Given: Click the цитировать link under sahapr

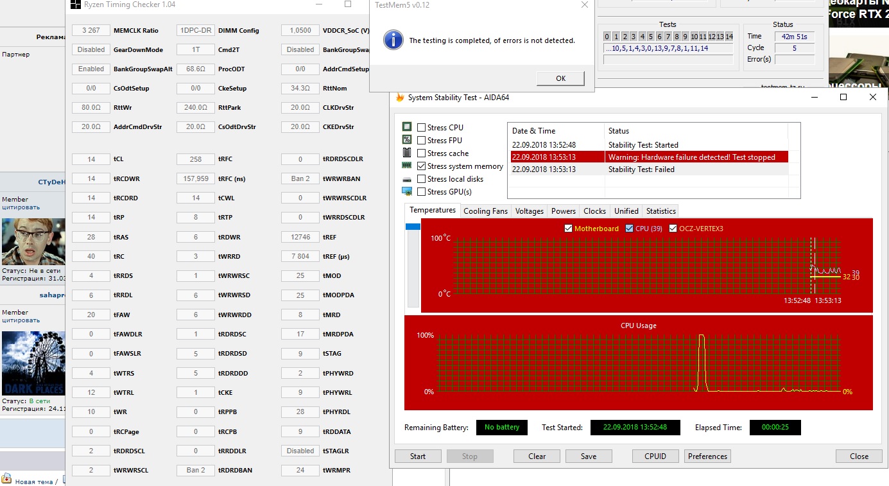Looking at the screenshot, I should [21, 320].
